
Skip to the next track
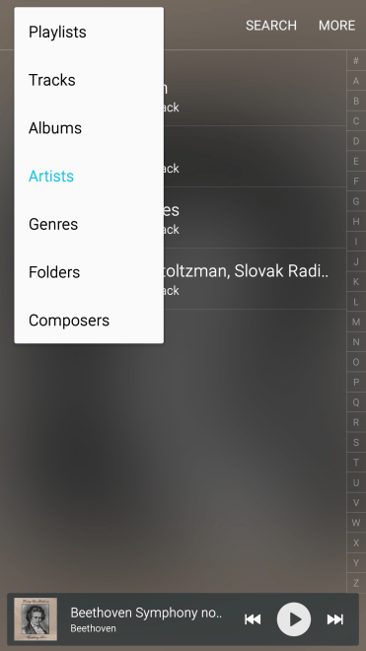point(334,619)
